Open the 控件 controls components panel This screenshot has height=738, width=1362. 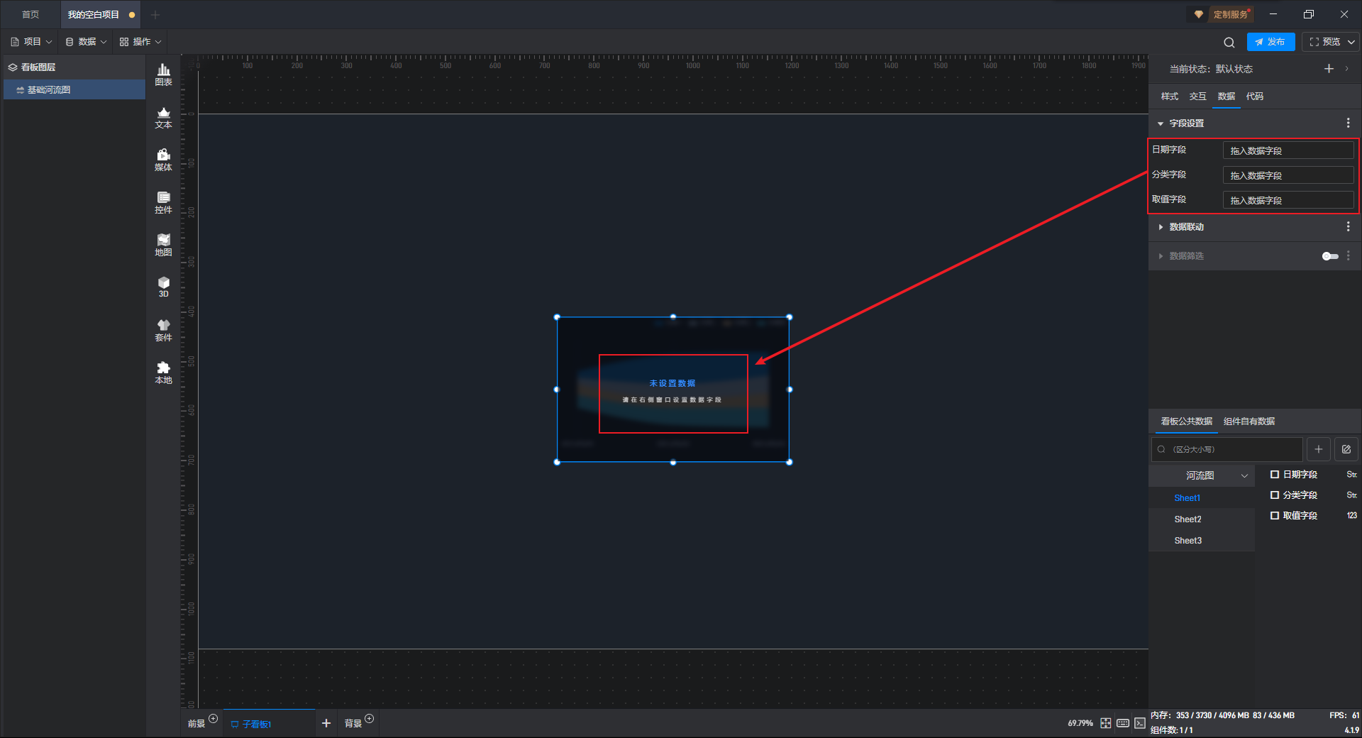(163, 202)
